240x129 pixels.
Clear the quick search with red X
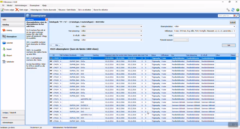[234, 16]
